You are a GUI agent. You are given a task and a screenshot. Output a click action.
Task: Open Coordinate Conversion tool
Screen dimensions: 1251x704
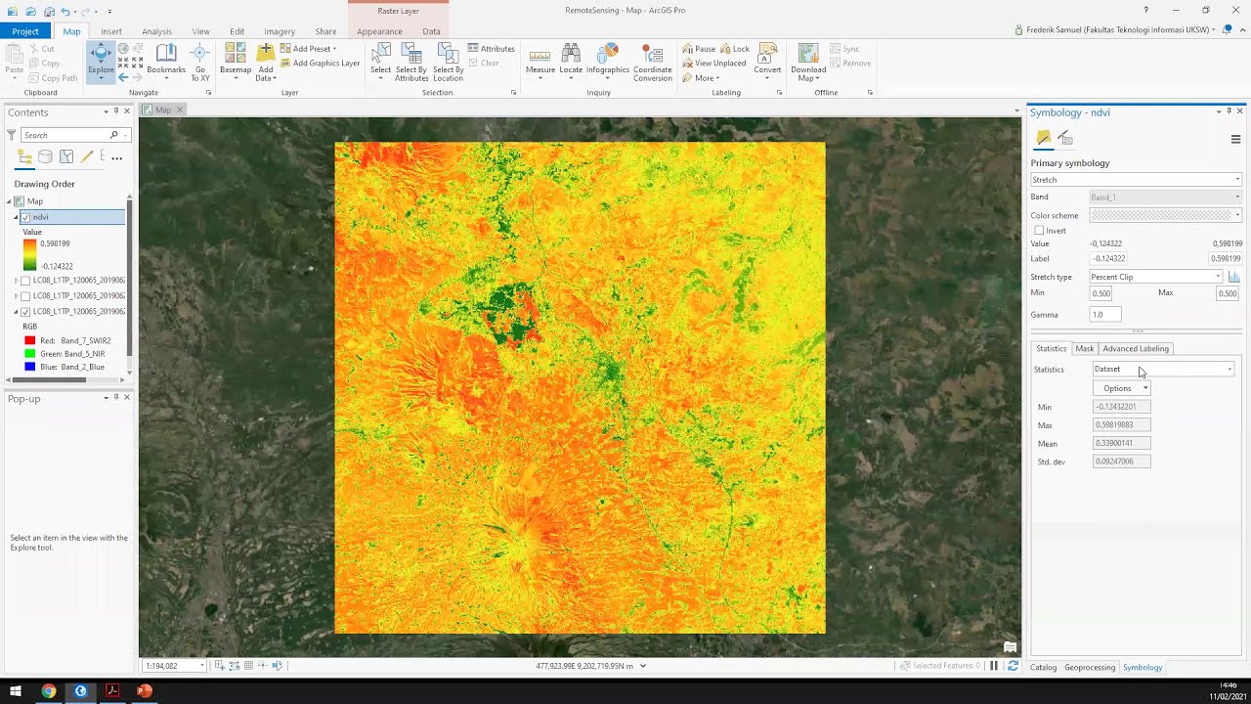point(652,61)
